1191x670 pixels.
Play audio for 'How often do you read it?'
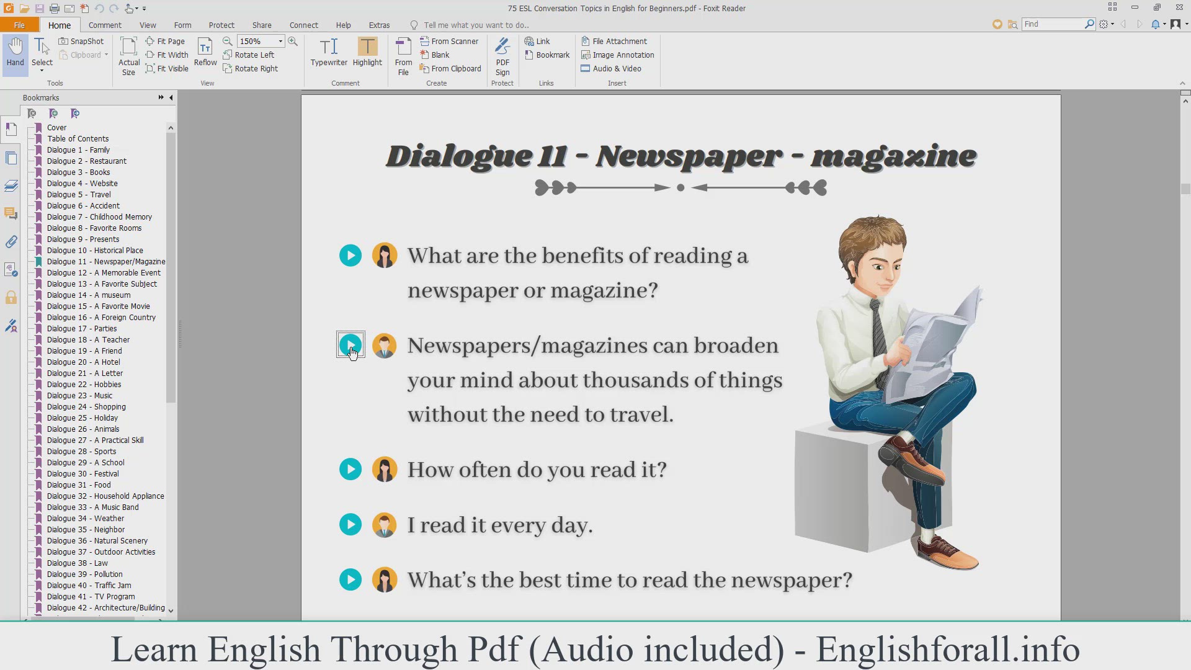click(350, 470)
